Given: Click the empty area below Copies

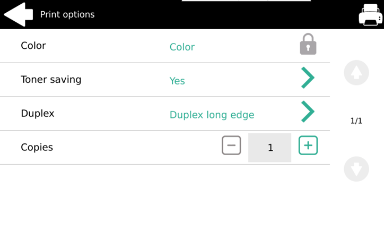Looking at the screenshot, I should 164,197.
